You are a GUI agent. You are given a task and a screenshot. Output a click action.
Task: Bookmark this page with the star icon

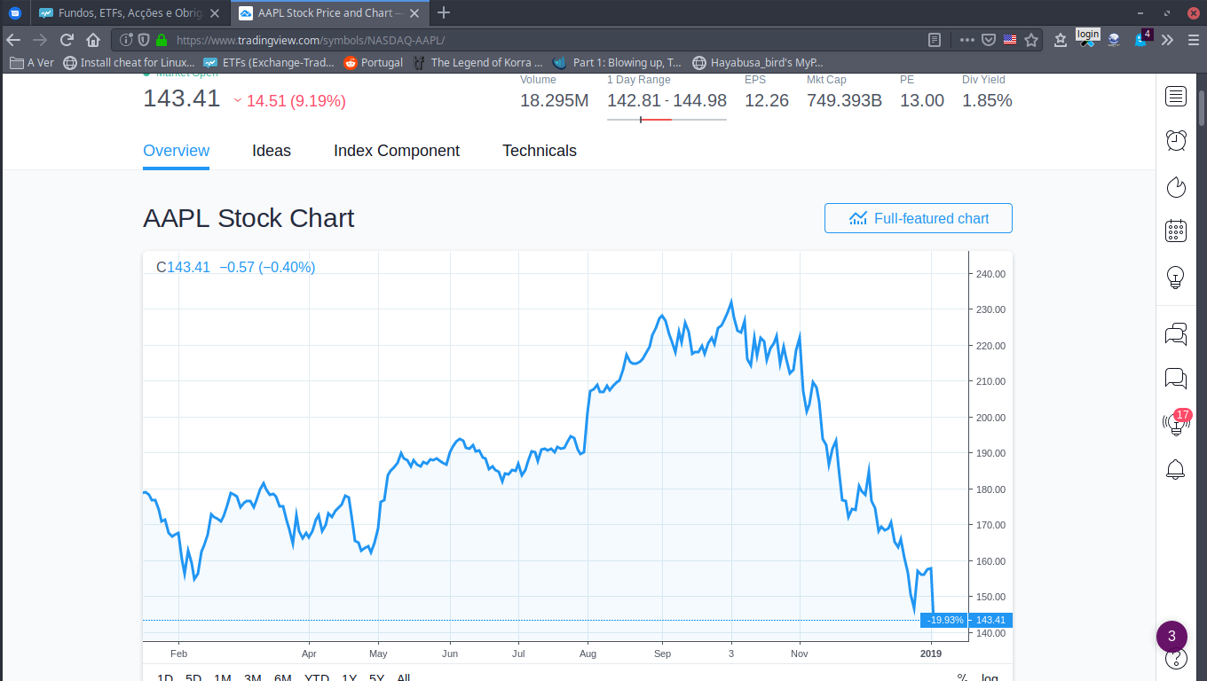click(x=1031, y=40)
